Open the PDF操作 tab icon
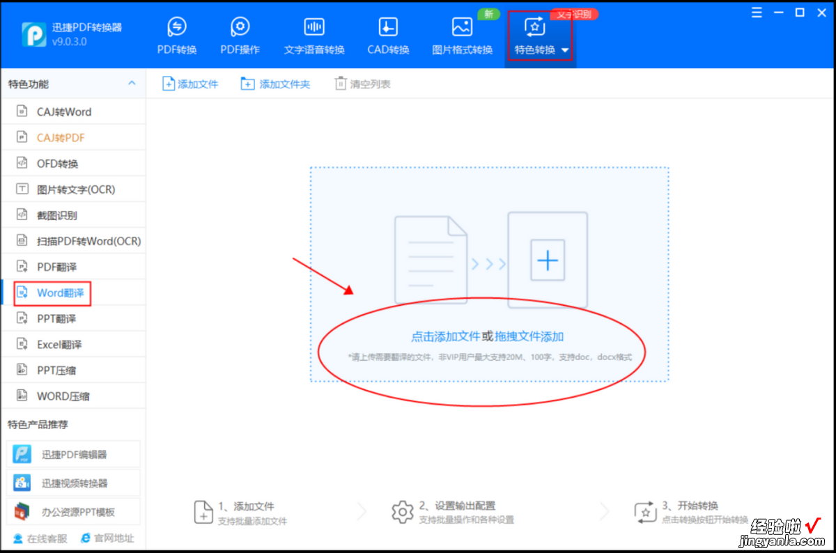The image size is (836, 553). pos(240,26)
